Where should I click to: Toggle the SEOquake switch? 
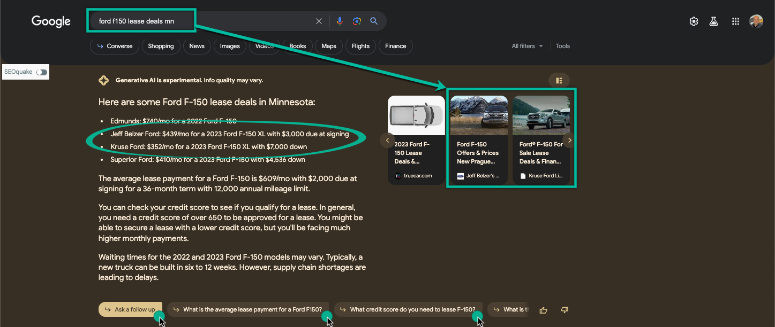coord(42,72)
